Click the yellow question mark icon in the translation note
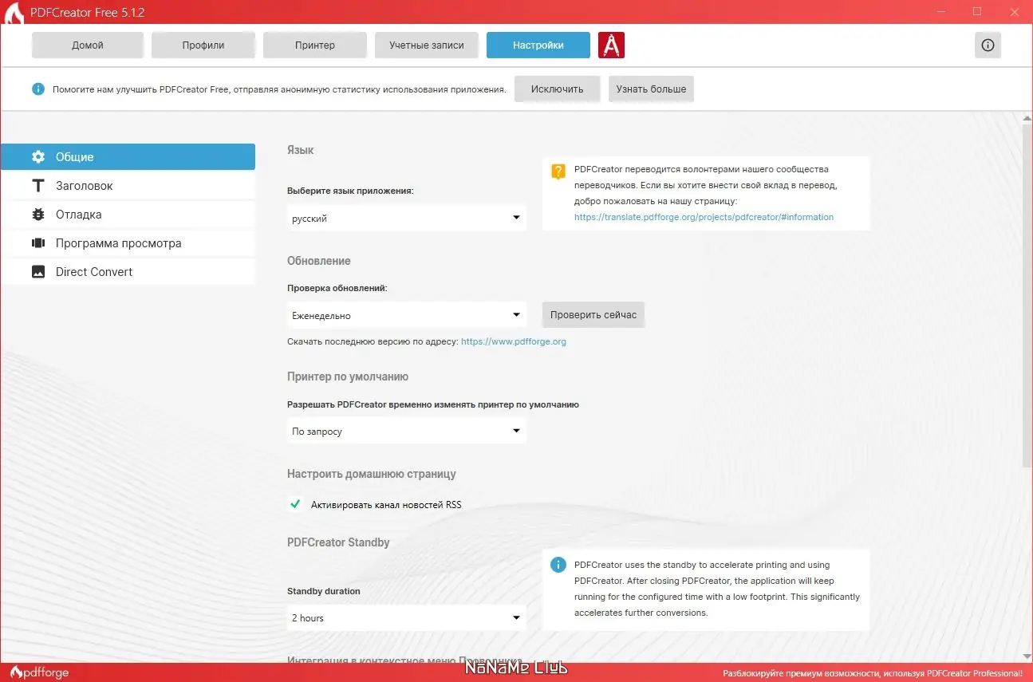1033x682 pixels. (x=558, y=171)
